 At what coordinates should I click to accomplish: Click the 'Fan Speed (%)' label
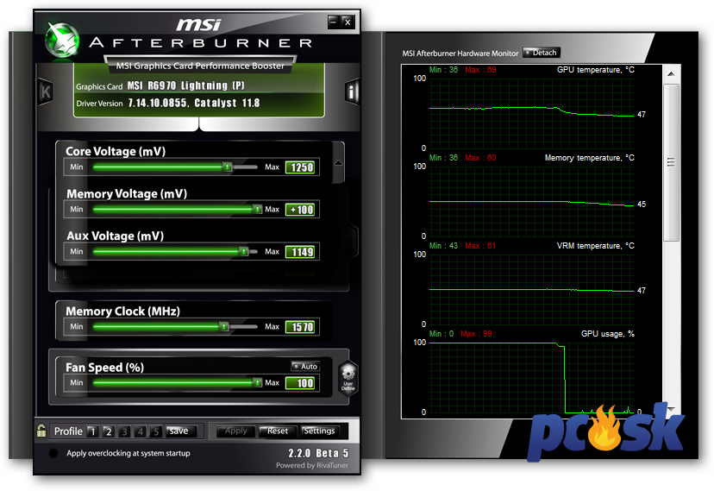click(104, 367)
